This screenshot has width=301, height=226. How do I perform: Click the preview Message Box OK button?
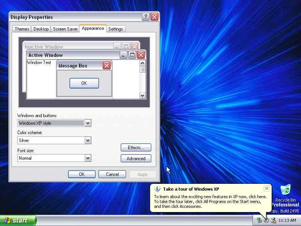pyautogui.click(x=84, y=83)
